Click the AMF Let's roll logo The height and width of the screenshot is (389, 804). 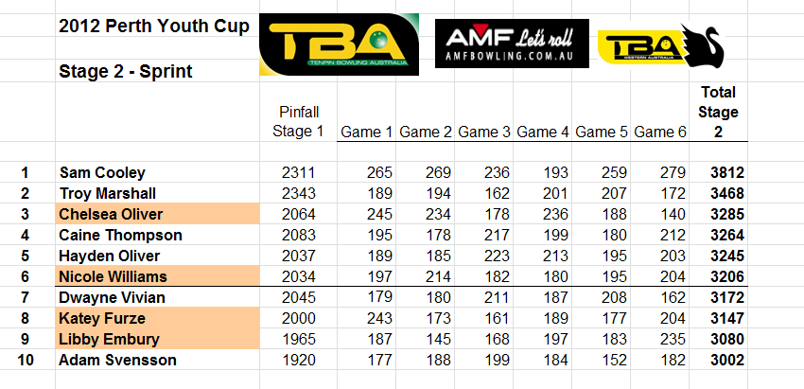pyautogui.click(x=512, y=44)
